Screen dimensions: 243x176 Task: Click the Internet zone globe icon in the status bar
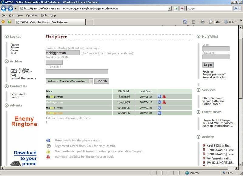coord(187,173)
